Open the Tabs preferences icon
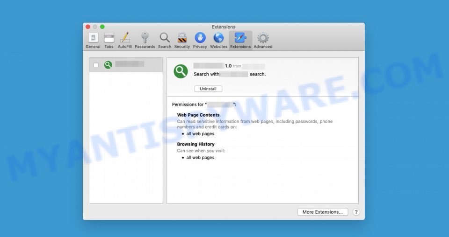This screenshot has width=449, height=237. click(109, 38)
